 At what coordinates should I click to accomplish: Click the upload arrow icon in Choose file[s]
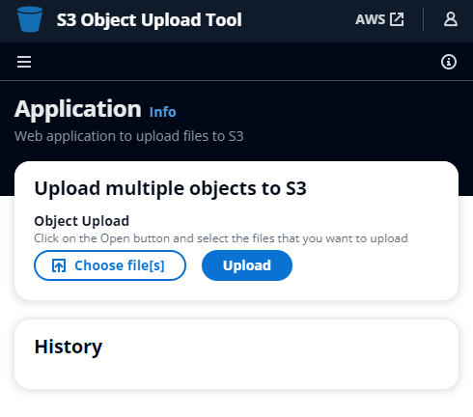point(59,265)
